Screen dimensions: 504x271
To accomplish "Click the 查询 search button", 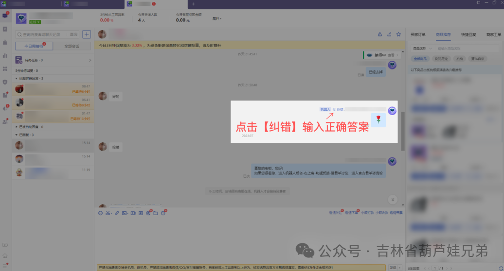I will (x=73, y=34).
